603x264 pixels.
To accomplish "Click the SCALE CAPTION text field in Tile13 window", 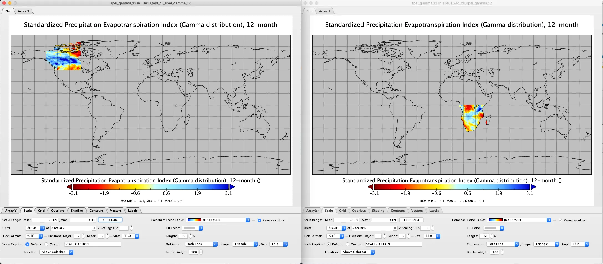I will pos(92,244).
